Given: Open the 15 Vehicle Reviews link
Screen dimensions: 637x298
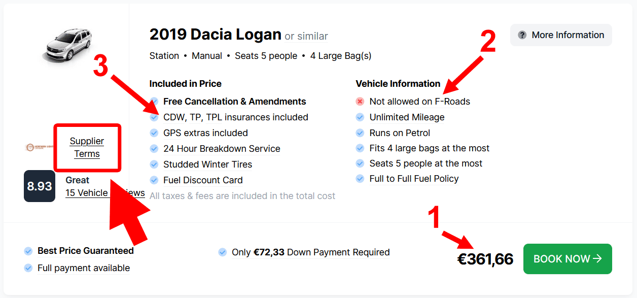Looking at the screenshot, I should 105,193.
